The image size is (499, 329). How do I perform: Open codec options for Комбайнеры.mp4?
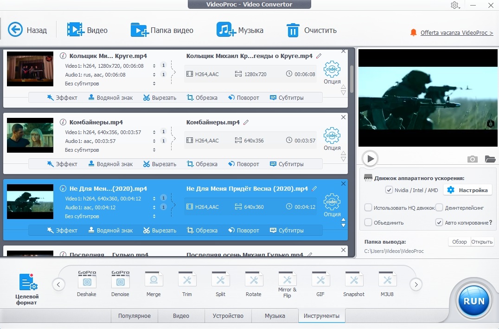332,139
